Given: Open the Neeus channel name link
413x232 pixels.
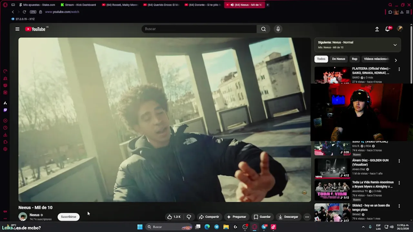Looking at the screenshot, I should (35, 215).
